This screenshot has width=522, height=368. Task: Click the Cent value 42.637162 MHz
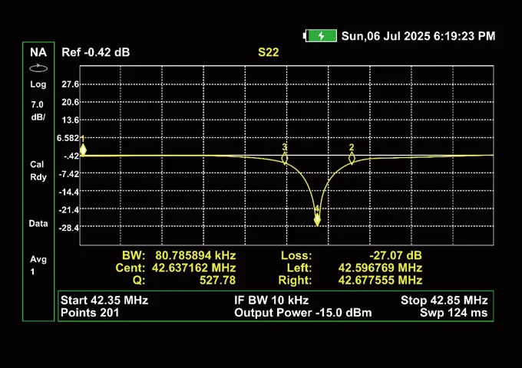193,268
